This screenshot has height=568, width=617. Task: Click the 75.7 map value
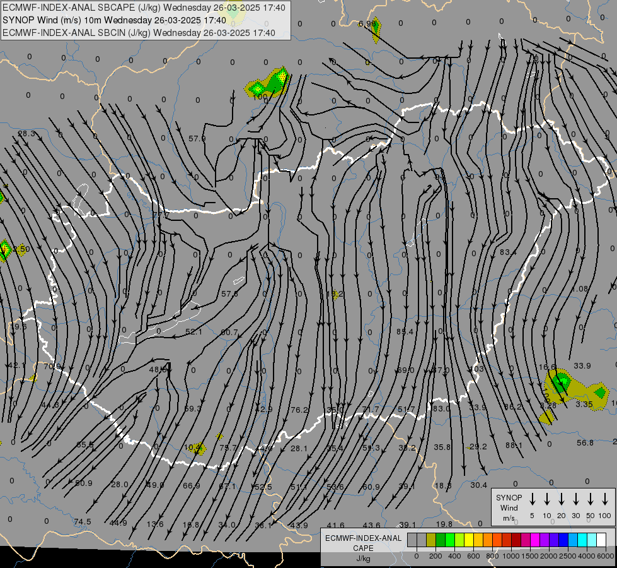click(228, 448)
